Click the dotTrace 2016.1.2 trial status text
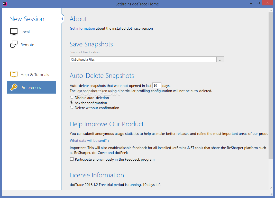Screen dimensions: 275x198 [115, 185]
